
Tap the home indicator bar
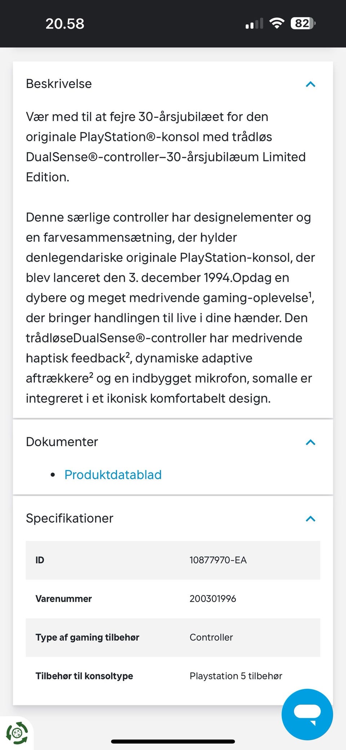(173, 741)
